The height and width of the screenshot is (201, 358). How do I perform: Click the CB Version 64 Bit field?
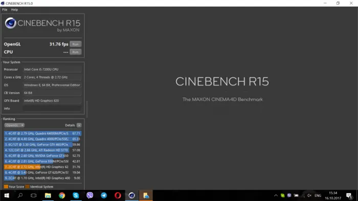tap(52, 93)
